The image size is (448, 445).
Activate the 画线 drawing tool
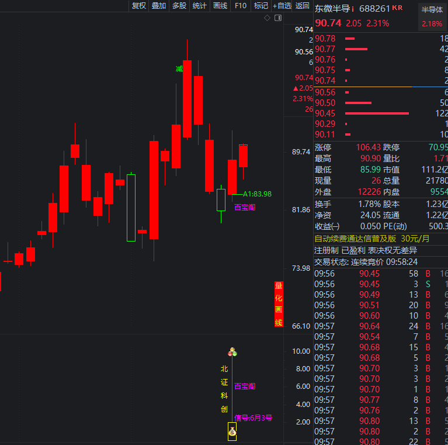220,6
